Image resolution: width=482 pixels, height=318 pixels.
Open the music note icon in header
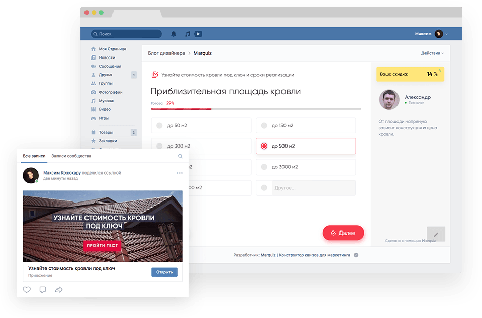(x=187, y=34)
